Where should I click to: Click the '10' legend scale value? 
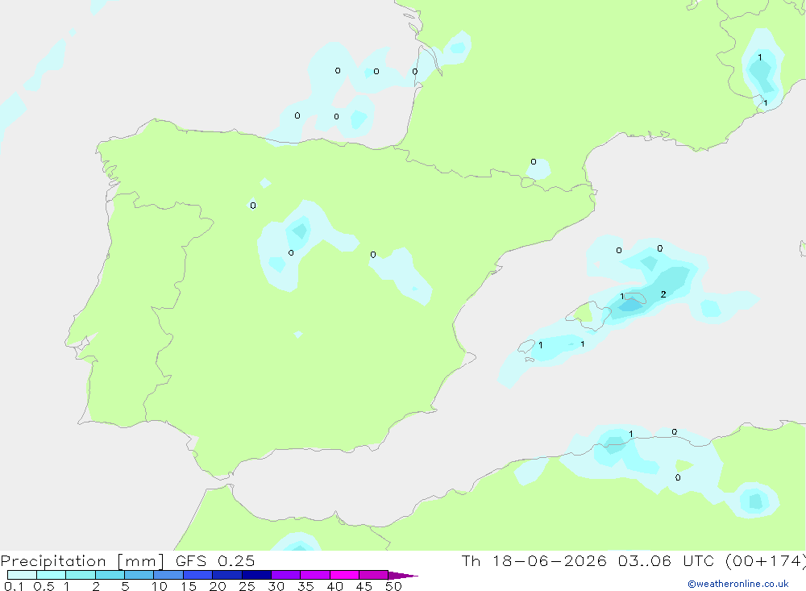160,586
